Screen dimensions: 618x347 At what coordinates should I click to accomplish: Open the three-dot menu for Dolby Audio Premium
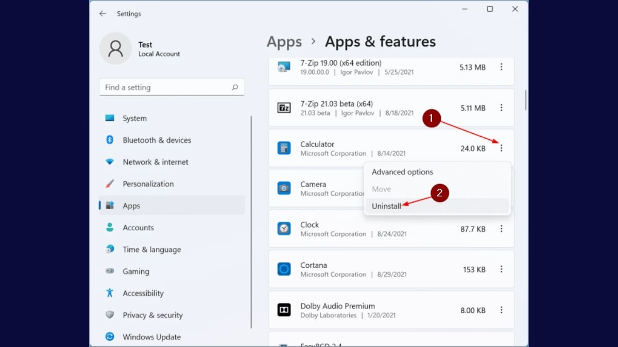click(501, 309)
